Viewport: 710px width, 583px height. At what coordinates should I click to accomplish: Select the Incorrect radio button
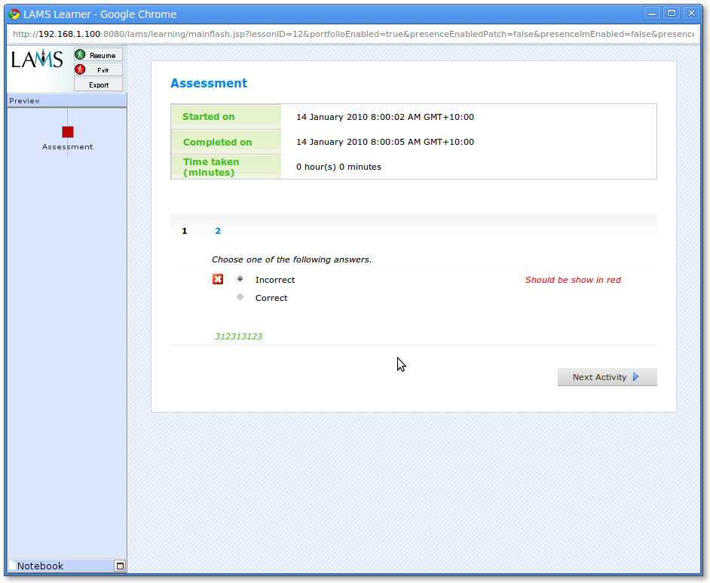tap(240, 279)
